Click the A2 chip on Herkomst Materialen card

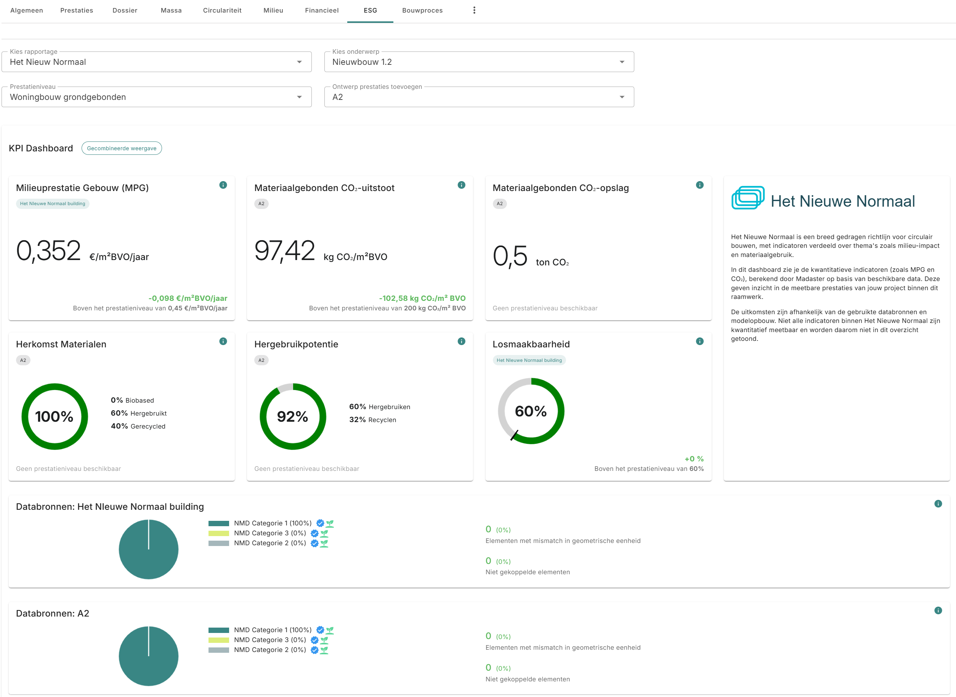(x=23, y=360)
